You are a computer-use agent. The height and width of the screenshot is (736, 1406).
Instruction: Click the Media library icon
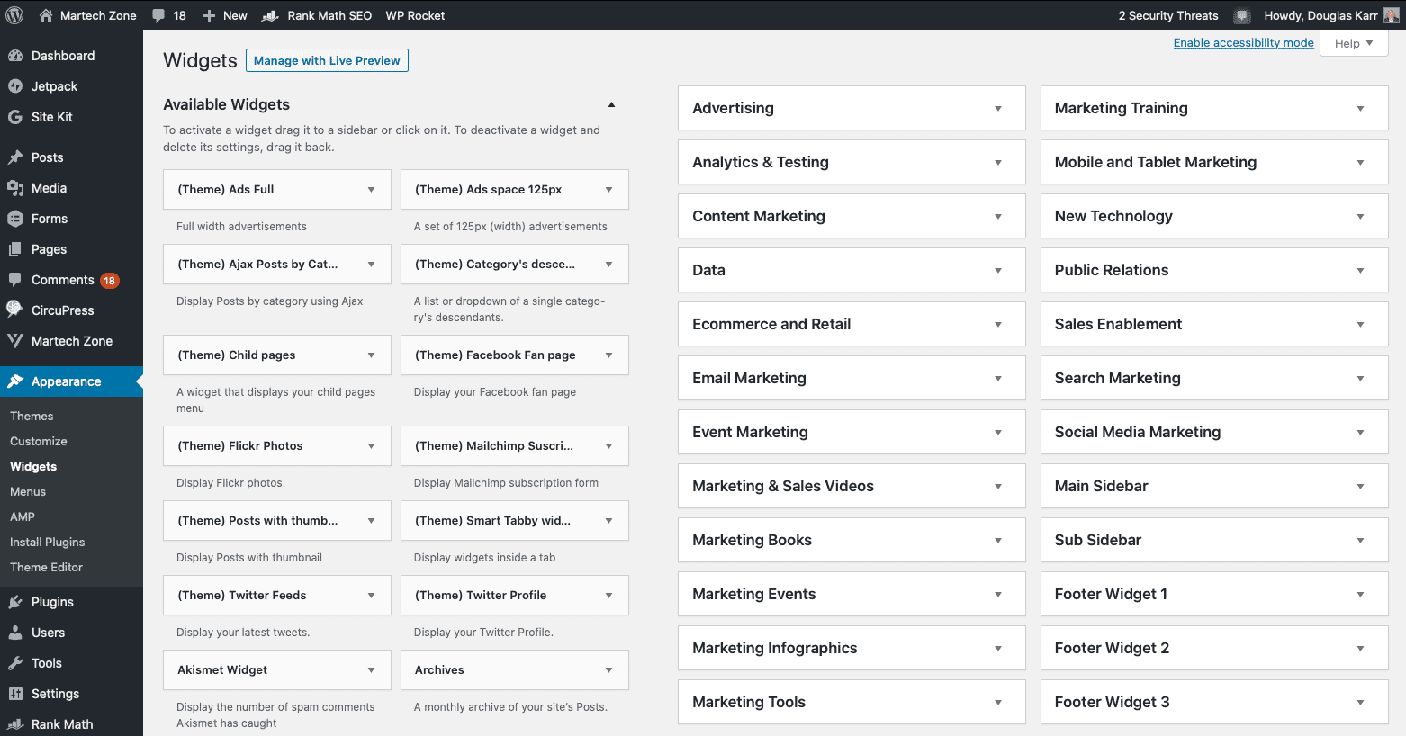15,188
